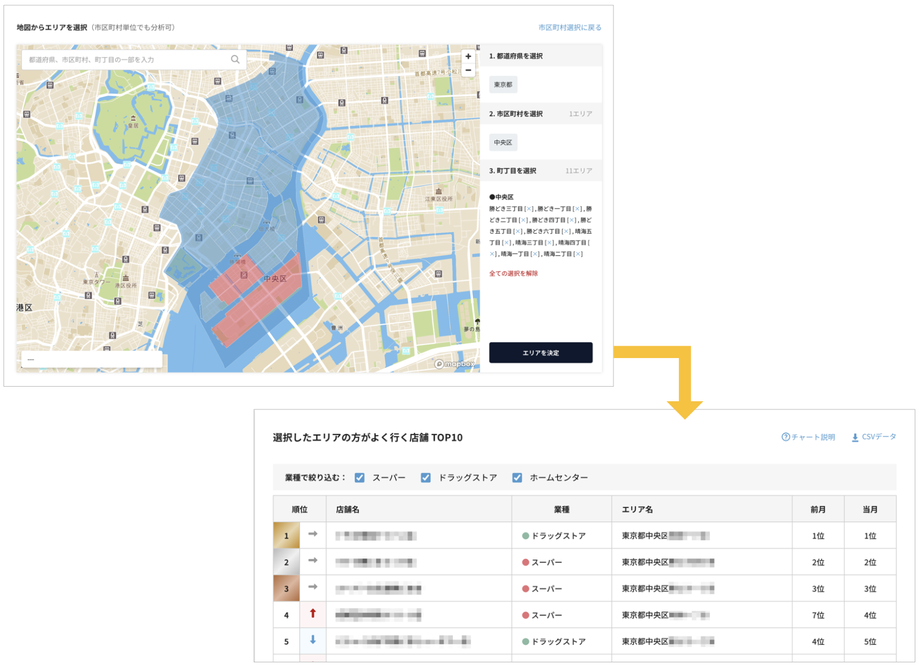Open step 3 町丁目を選択 section

pos(541,171)
